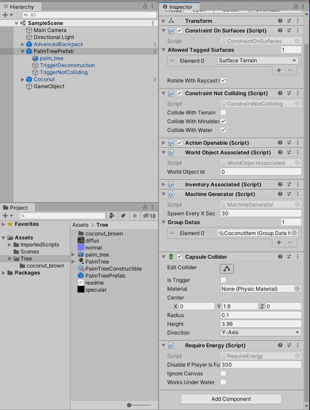Open Direction Y-Axis dropdown

[261, 332]
